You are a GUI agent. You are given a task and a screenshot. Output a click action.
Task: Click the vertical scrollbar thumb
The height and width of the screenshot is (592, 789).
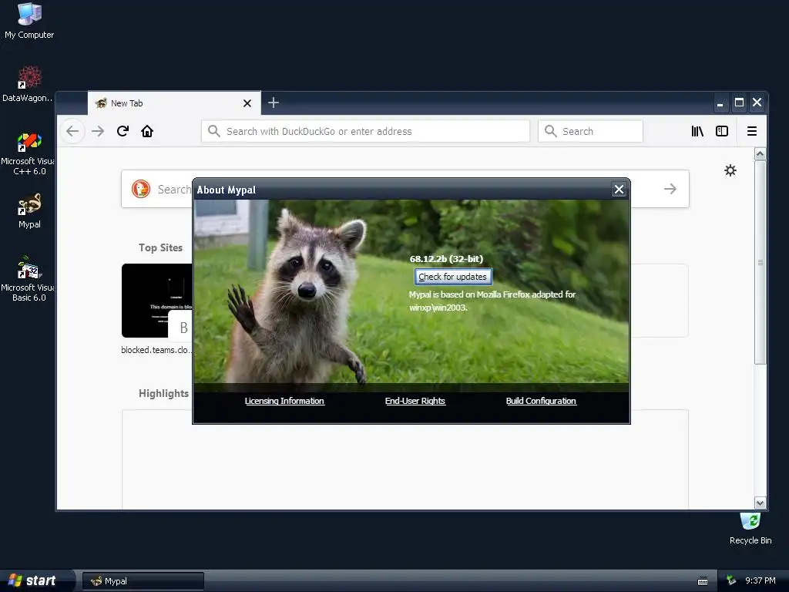click(760, 262)
